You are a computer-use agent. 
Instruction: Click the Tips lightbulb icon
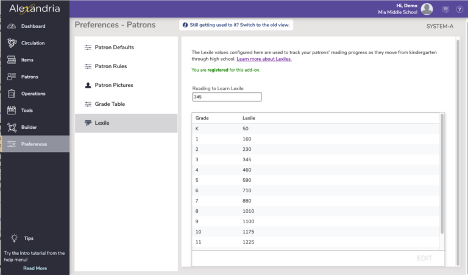click(x=15, y=238)
